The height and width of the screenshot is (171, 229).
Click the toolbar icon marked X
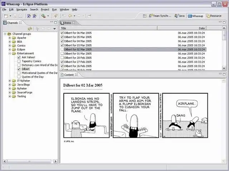click(29, 16)
